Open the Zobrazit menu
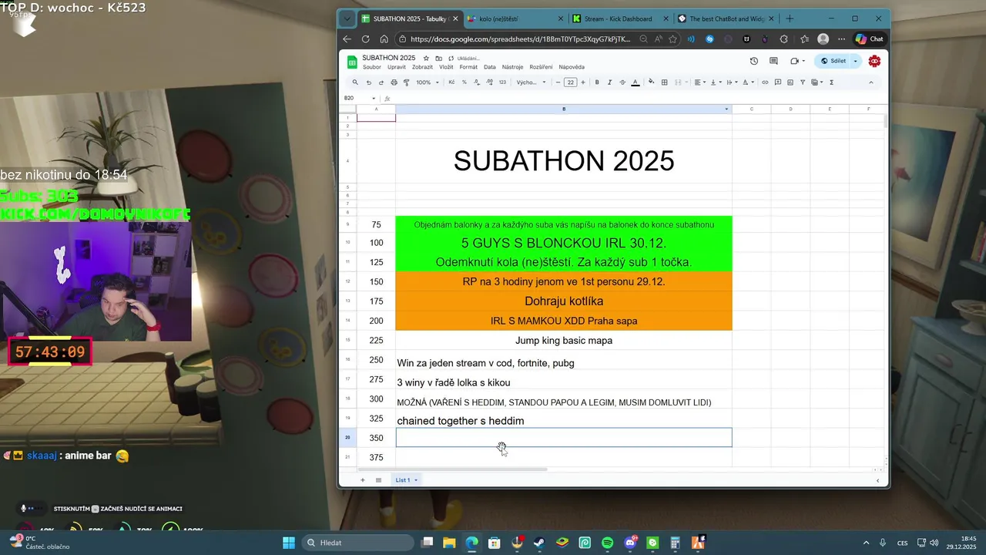 coord(422,67)
